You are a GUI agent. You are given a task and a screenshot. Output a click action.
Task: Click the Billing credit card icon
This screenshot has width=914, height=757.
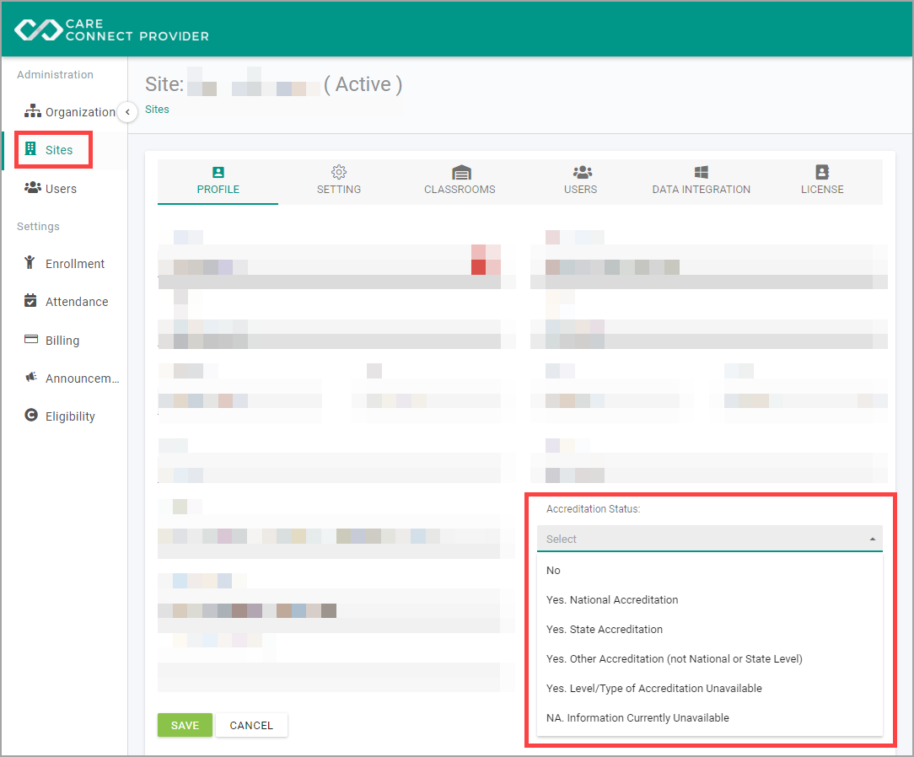pyautogui.click(x=31, y=339)
